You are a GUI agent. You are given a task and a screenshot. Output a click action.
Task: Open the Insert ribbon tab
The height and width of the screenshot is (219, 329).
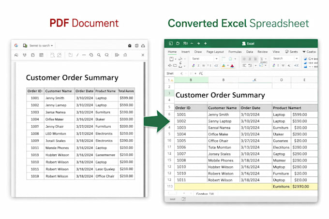[185, 52]
